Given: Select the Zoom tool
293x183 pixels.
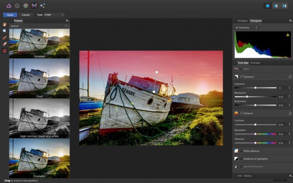Looking at the screenshot, I should [x=4, y=31].
